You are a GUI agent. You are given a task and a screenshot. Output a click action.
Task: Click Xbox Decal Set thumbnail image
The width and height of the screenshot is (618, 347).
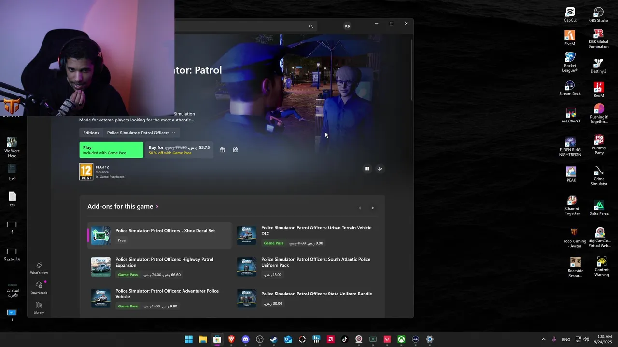(x=100, y=236)
